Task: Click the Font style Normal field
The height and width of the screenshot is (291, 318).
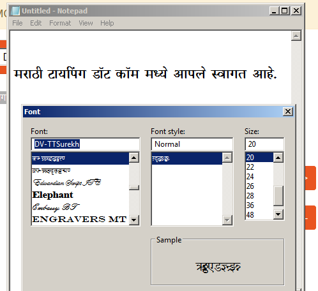Action: 192,144
